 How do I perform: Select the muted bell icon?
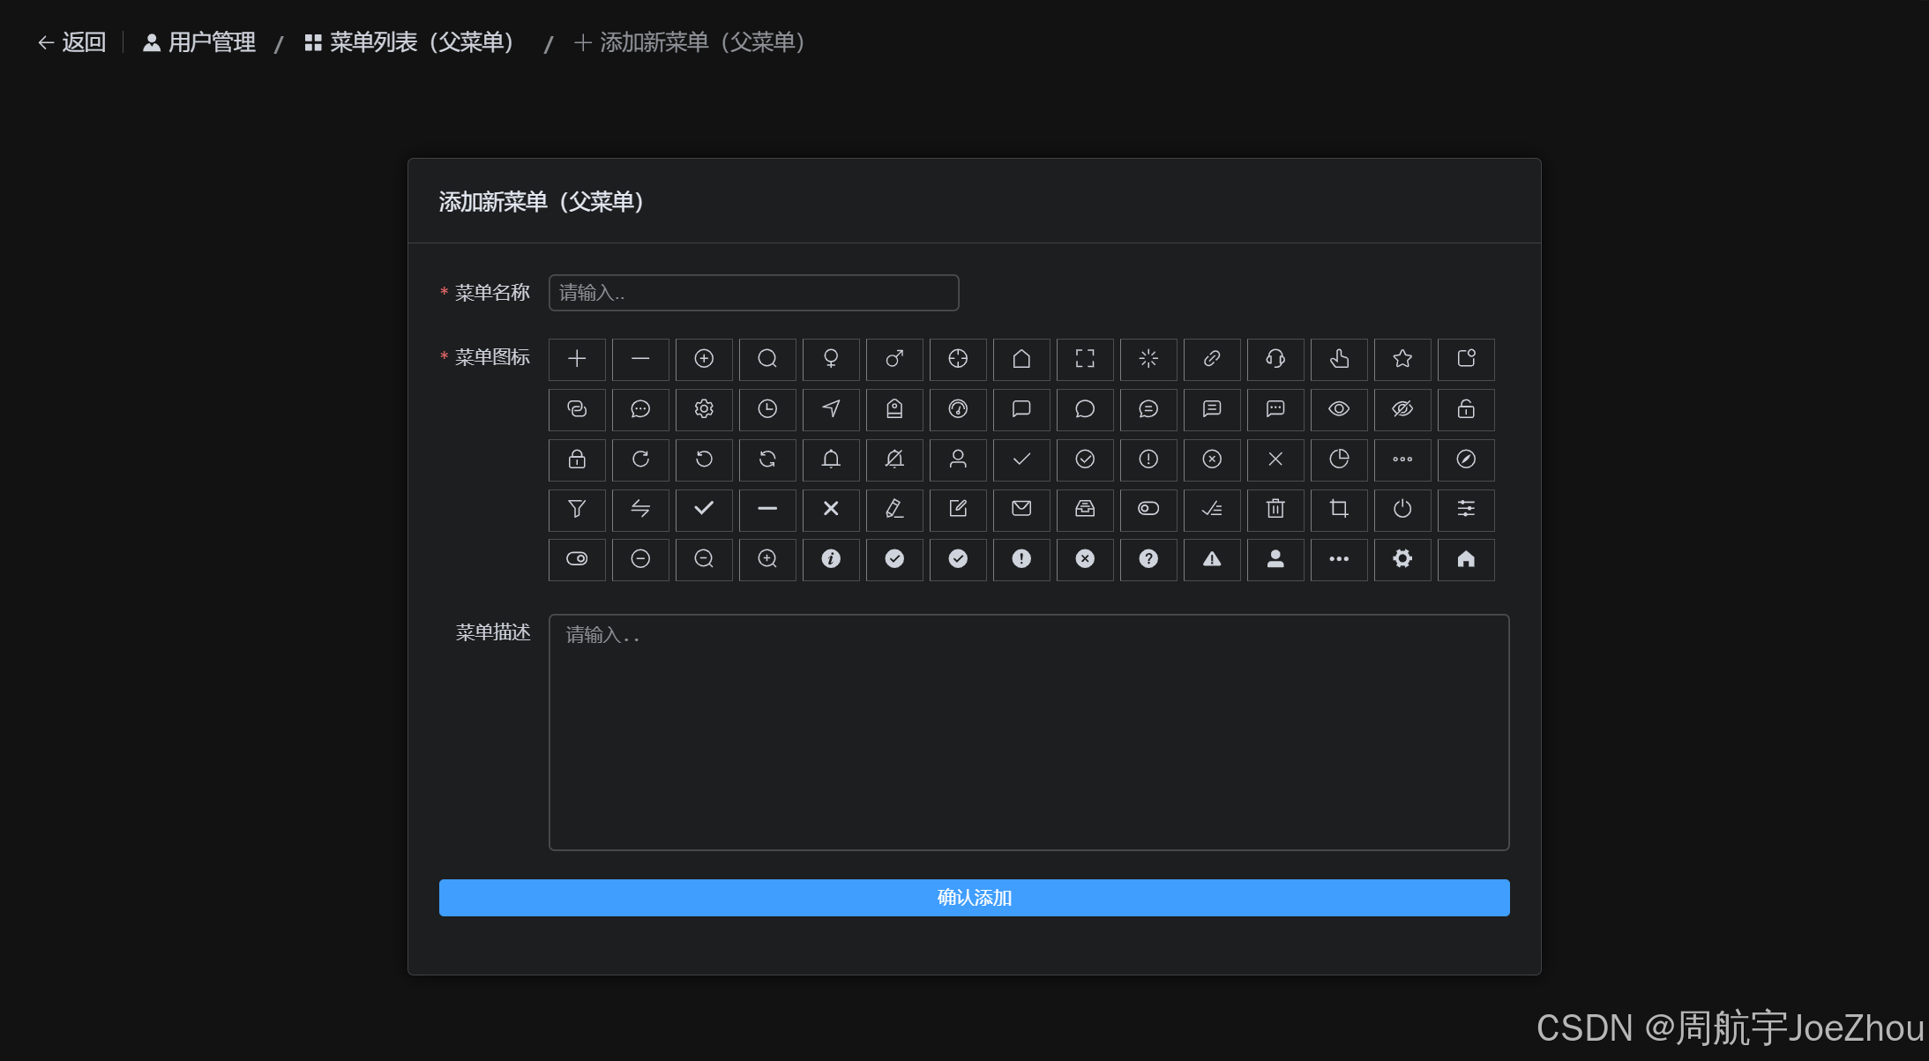click(x=894, y=460)
